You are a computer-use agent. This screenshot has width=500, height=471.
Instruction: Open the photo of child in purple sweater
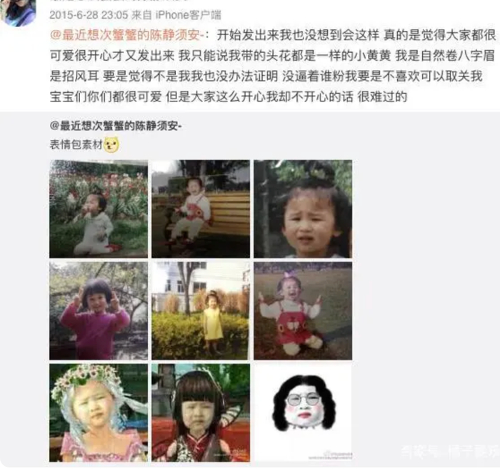click(99, 311)
